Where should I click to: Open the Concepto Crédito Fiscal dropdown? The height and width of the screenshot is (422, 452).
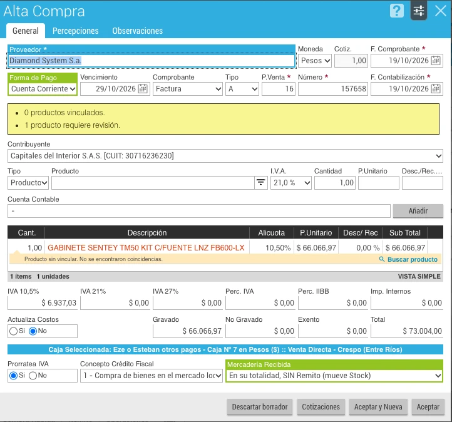tap(152, 376)
